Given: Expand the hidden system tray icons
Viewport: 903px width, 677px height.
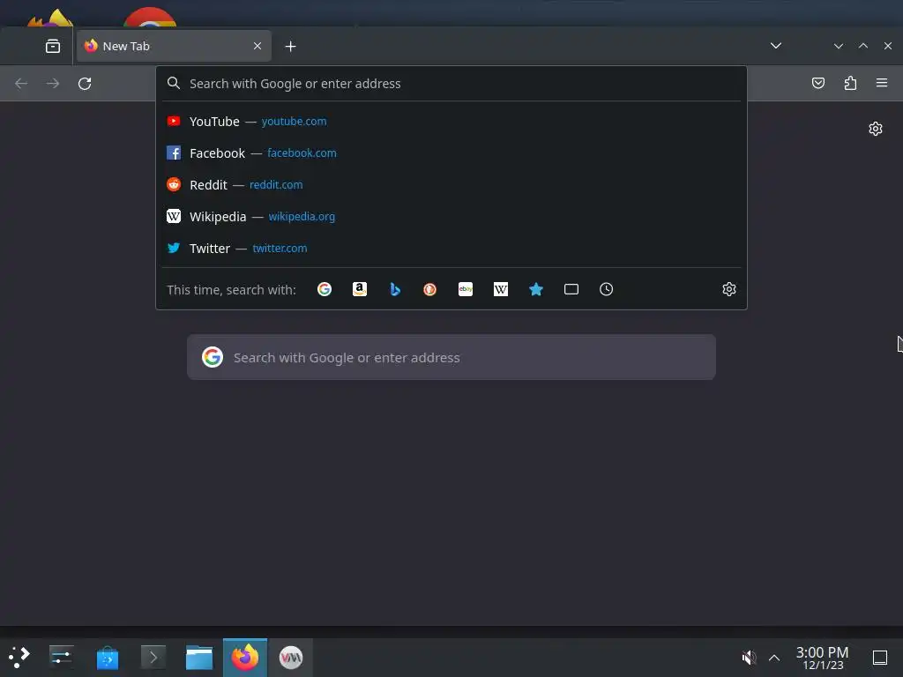Looking at the screenshot, I should (774, 657).
